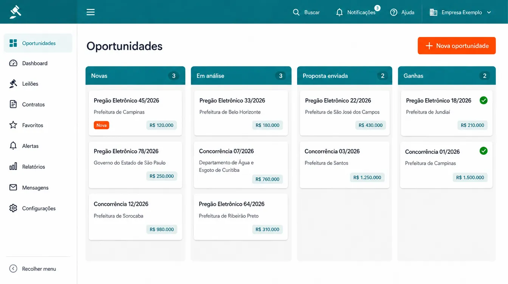Click the Oportunidades grid icon in sidebar
508x284 pixels.
[x=13, y=43]
